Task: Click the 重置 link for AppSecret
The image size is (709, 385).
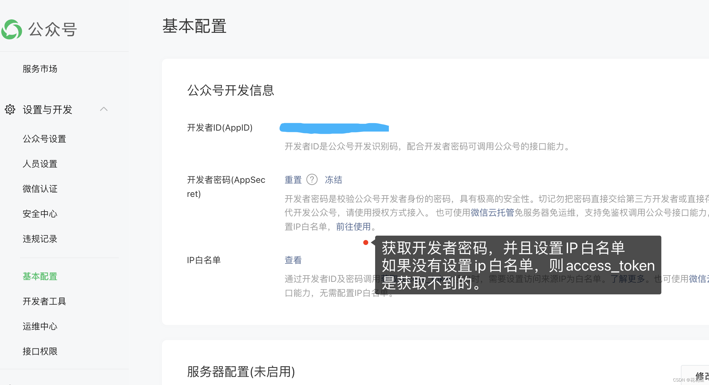Action: click(293, 180)
